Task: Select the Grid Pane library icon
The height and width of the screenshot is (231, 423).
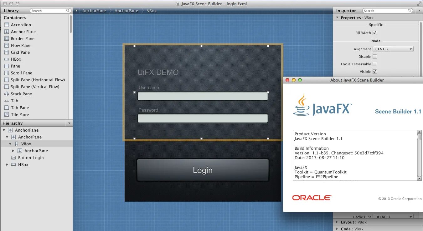Action: tap(7, 52)
